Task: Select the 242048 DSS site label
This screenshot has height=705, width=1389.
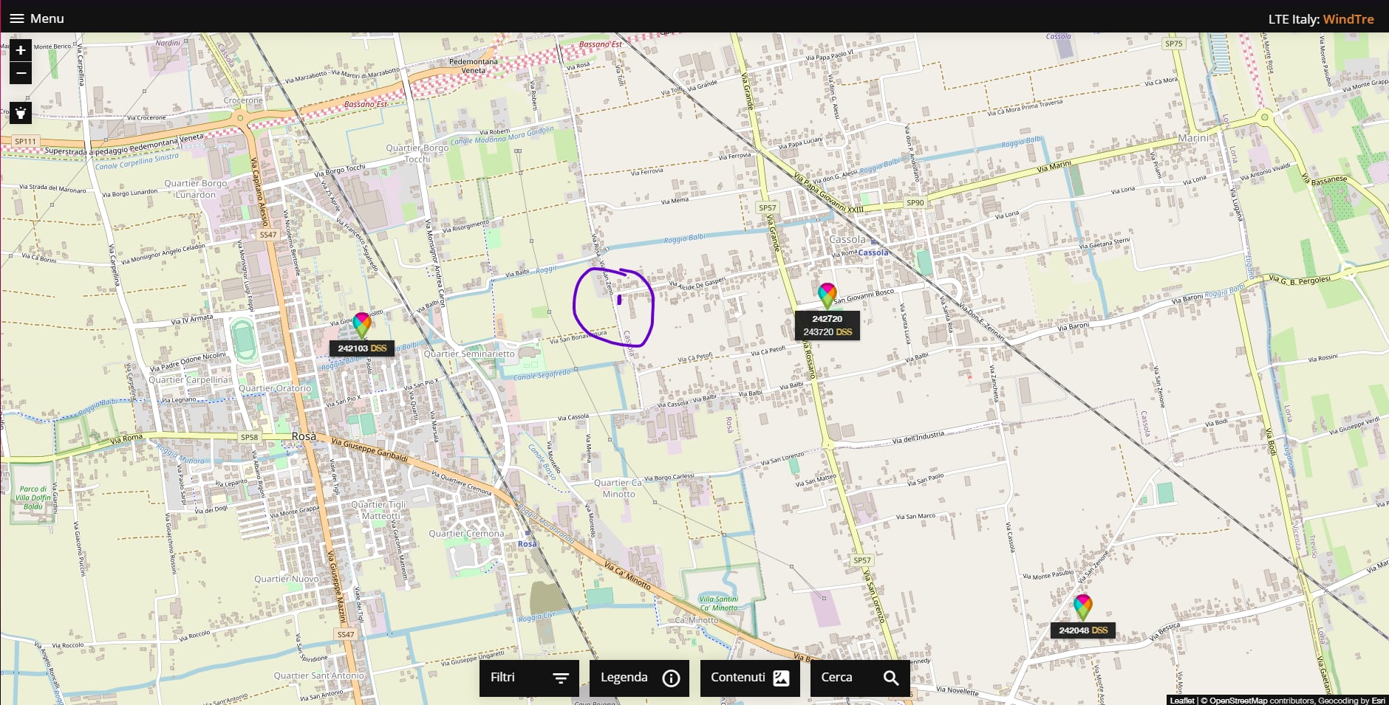Action: [1082, 630]
